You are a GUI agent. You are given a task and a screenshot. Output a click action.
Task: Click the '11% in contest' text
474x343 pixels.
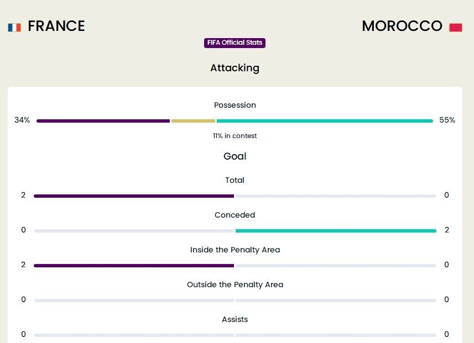click(x=235, y=136)
